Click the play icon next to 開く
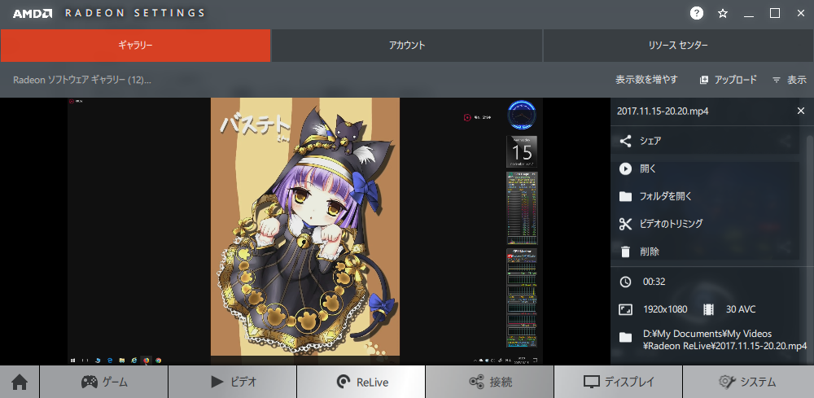 coord(625,168)
